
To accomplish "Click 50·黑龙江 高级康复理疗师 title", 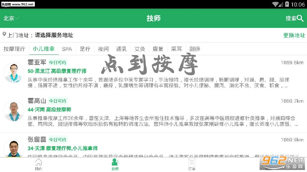I will pos(57,71).
